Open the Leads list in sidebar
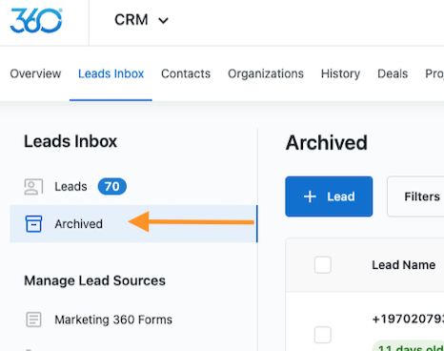Screen dimensions: 444x351 71,187
